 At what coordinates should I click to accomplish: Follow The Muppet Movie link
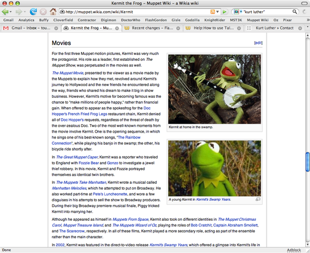click(68, 73)
